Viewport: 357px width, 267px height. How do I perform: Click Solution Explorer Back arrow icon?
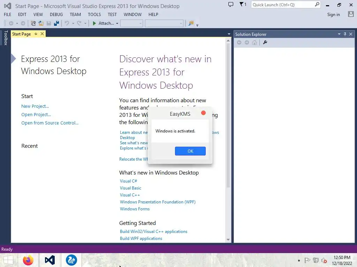(239, 42)
